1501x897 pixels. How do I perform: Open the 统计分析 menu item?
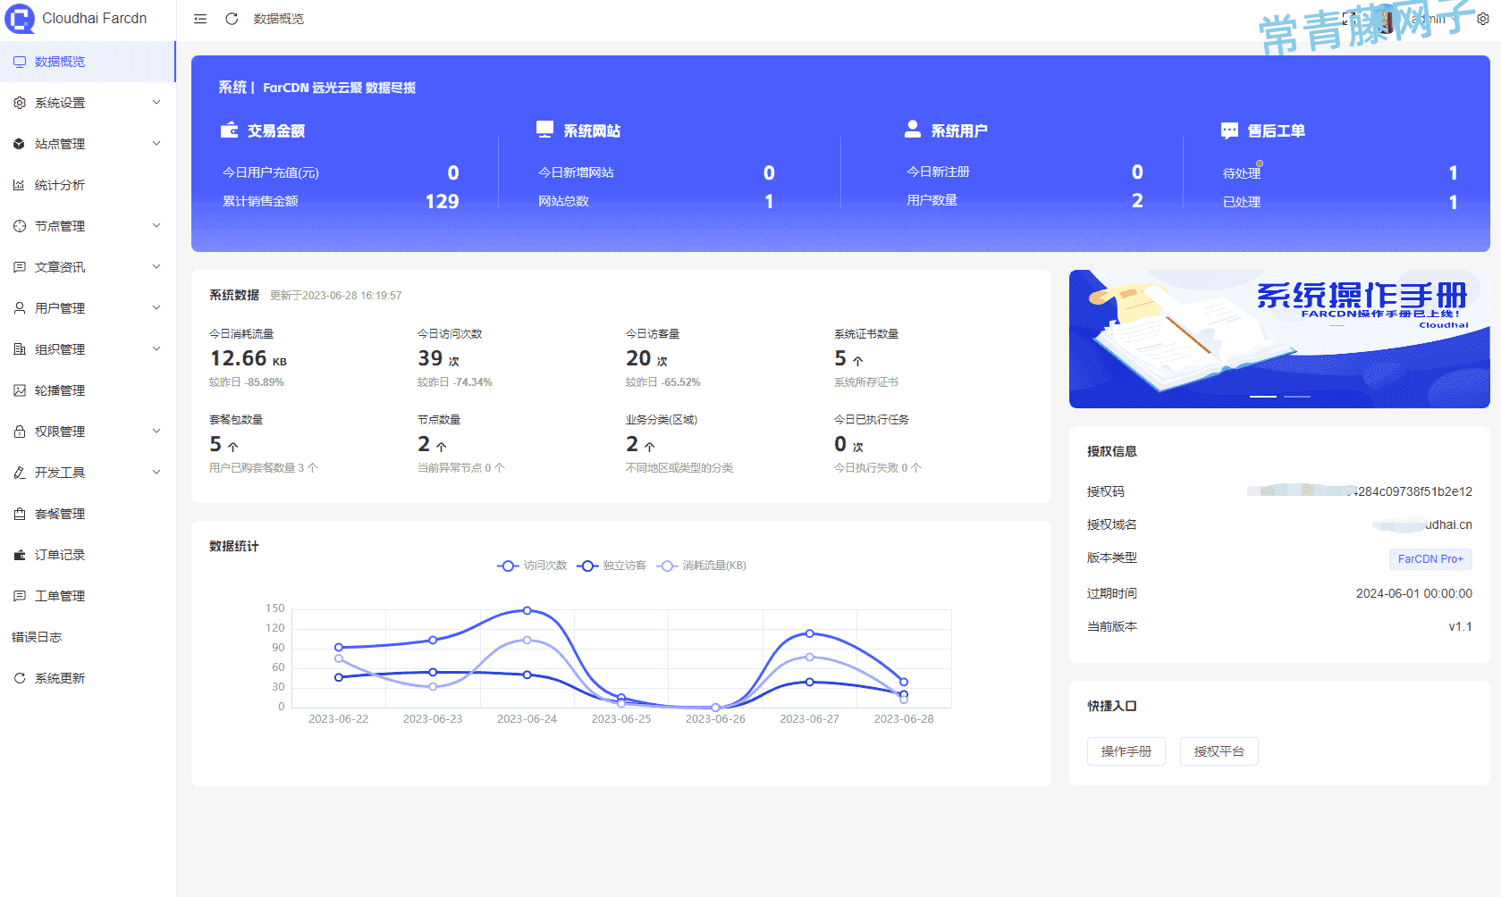coord(88,185)
